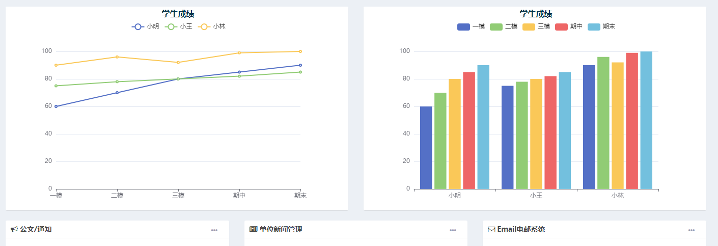Click the 公文/通知 panel title

(x=36, y=230)
